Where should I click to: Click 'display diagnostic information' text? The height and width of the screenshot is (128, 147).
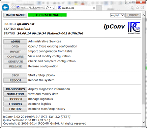coord(49,89)
